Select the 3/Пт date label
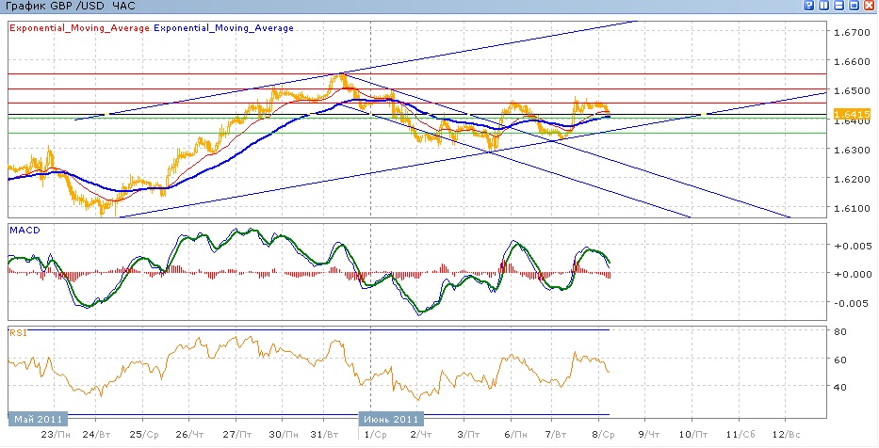The width and height of the screenshot is (879, 448). click(468, 435)
